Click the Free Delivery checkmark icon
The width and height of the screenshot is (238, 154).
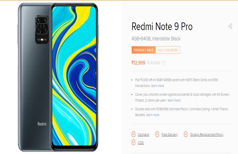[157, 134]
